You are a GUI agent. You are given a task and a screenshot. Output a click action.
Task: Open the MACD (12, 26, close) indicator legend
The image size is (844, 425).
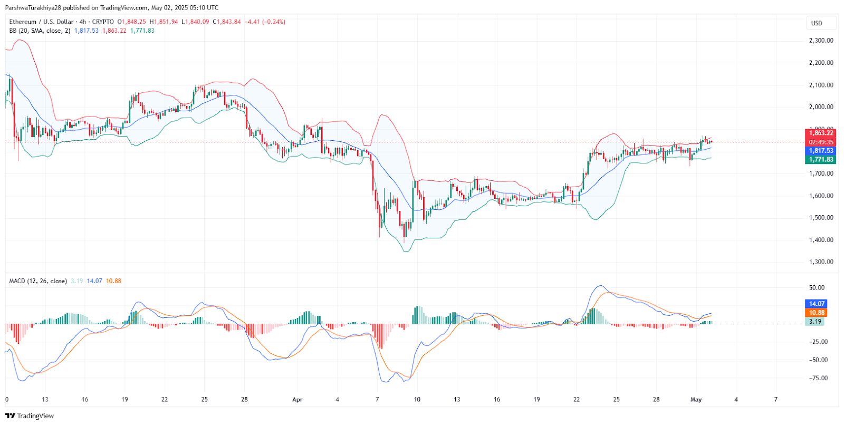(38, 281)
